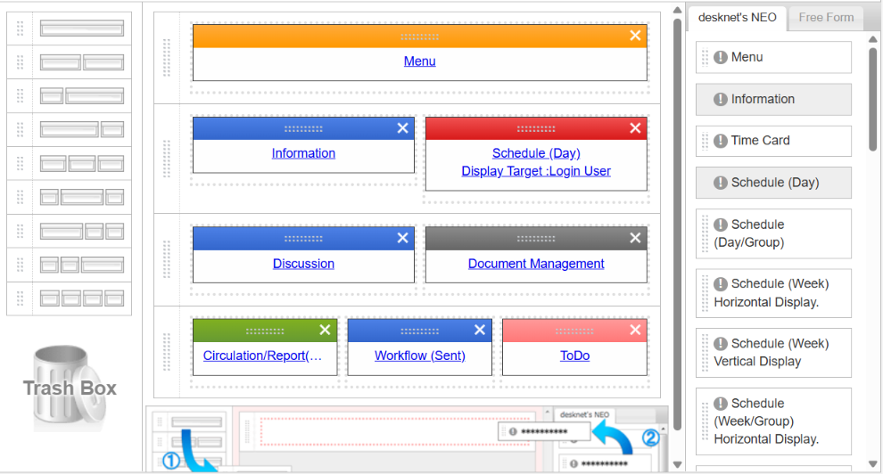
Task: Open the Menu link in orange portlet
Action: [x=419, y=61]
